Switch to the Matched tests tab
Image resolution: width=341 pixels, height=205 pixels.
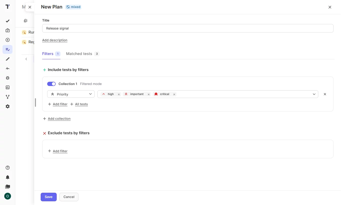click(83, 54)
